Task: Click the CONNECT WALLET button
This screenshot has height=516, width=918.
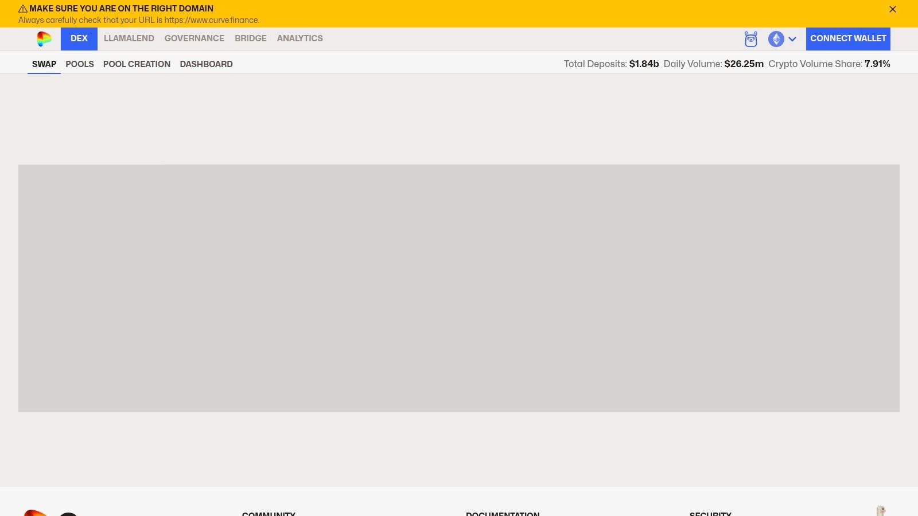Action: pos(848,39)
